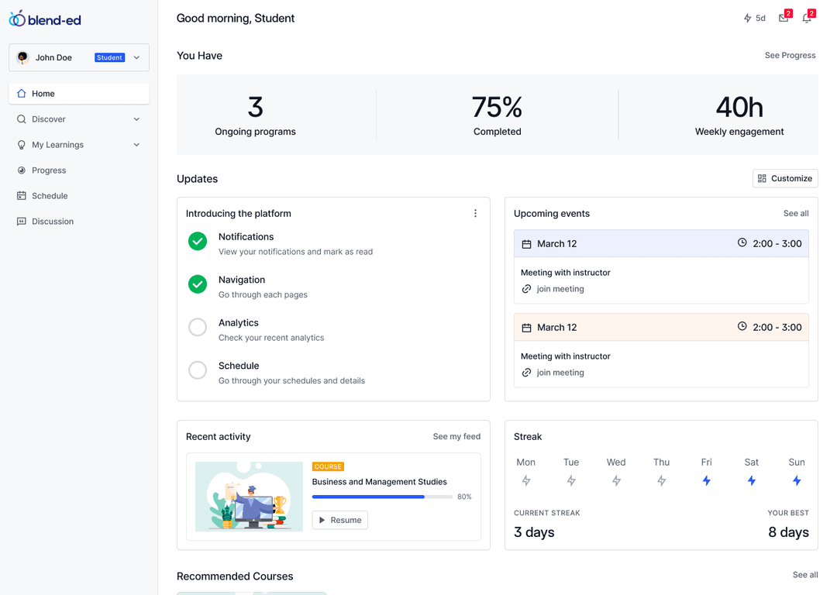
Task: Click the link icon of first join meeting
Action: (x=527, y=289)
